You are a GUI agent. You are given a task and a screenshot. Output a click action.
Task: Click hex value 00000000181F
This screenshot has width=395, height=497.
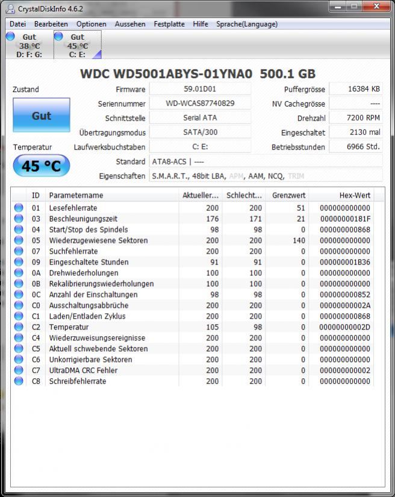click(345, 219)
